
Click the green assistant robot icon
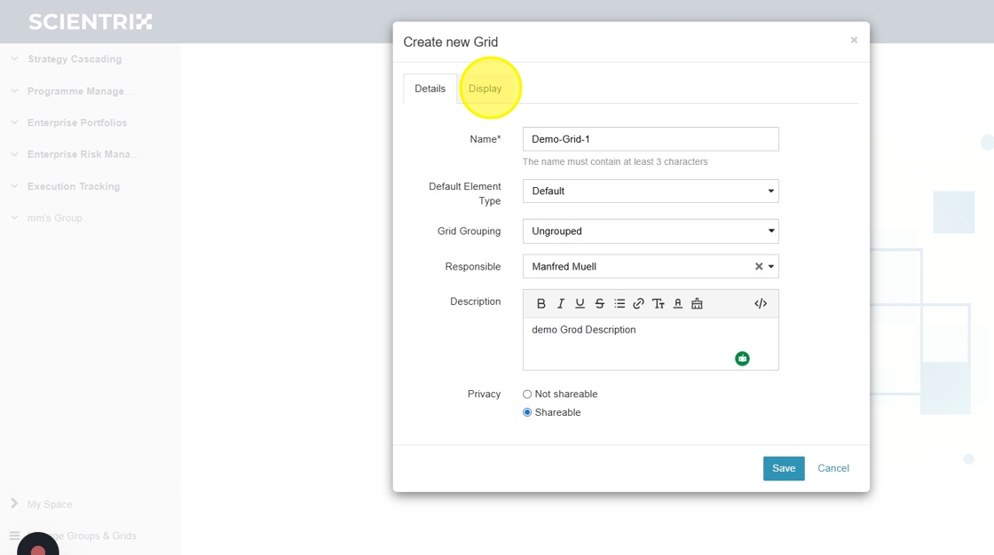742,358
